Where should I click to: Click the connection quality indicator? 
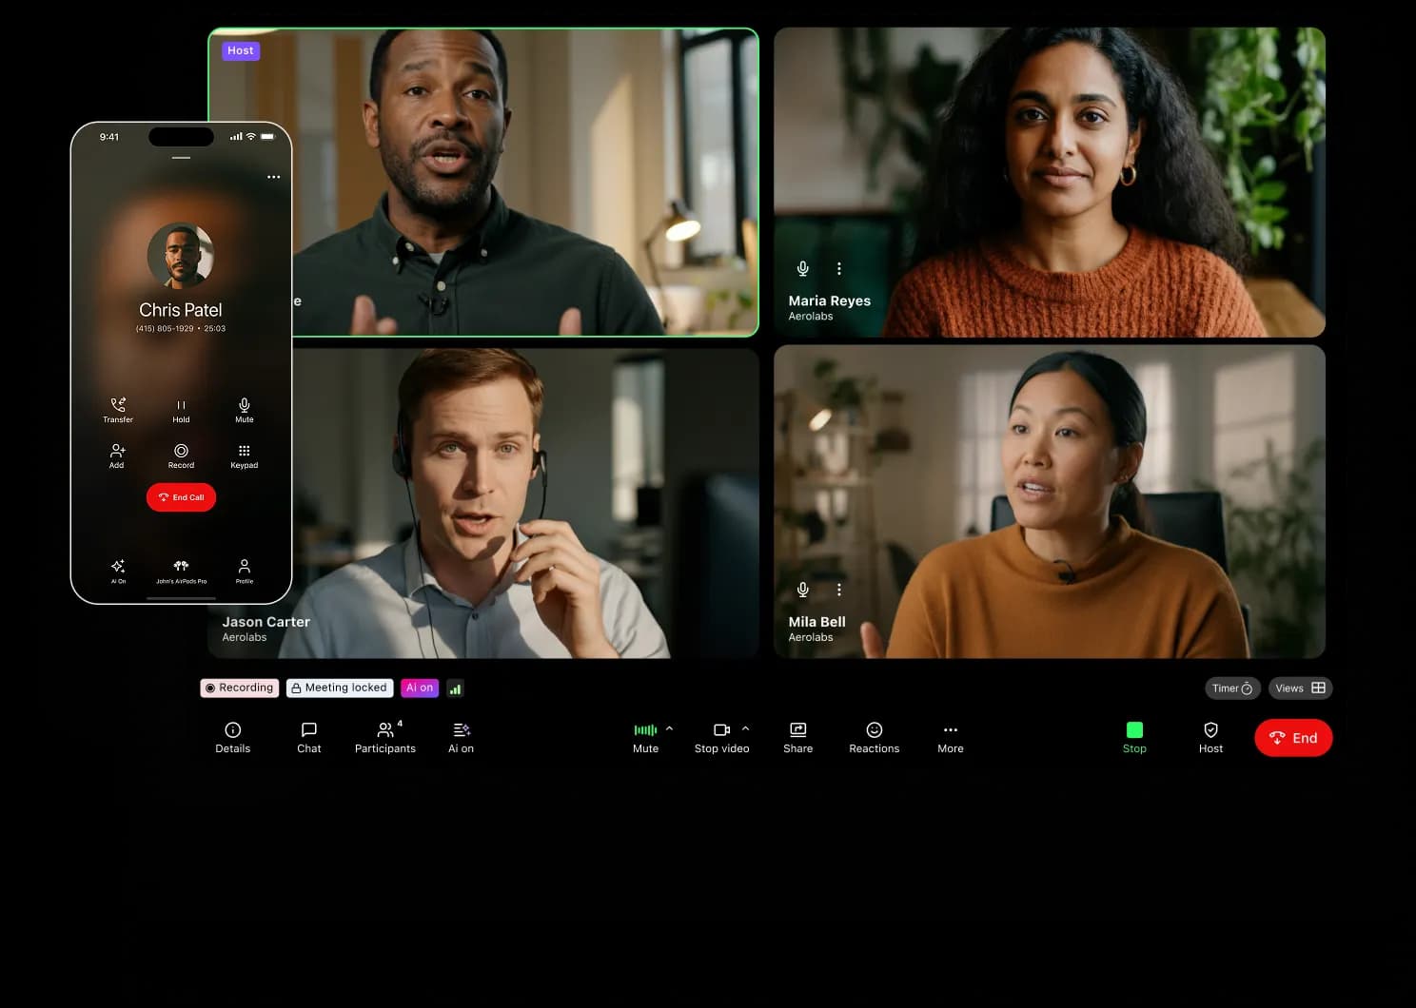pos(455,688)
